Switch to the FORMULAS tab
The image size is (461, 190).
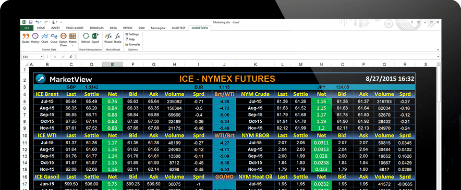(96, 28)
